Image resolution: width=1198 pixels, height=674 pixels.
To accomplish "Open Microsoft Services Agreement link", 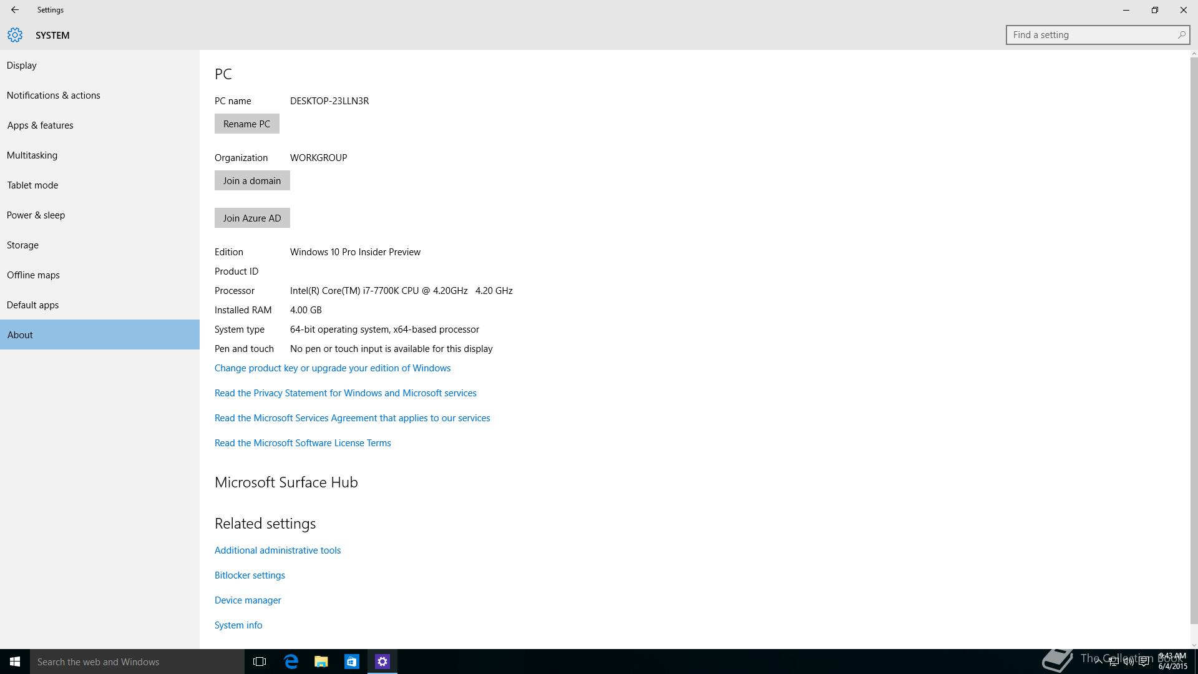I will [x=353, y=418].
